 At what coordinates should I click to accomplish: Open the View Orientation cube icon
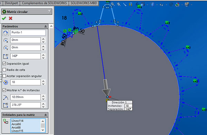(x=143, y=4)
